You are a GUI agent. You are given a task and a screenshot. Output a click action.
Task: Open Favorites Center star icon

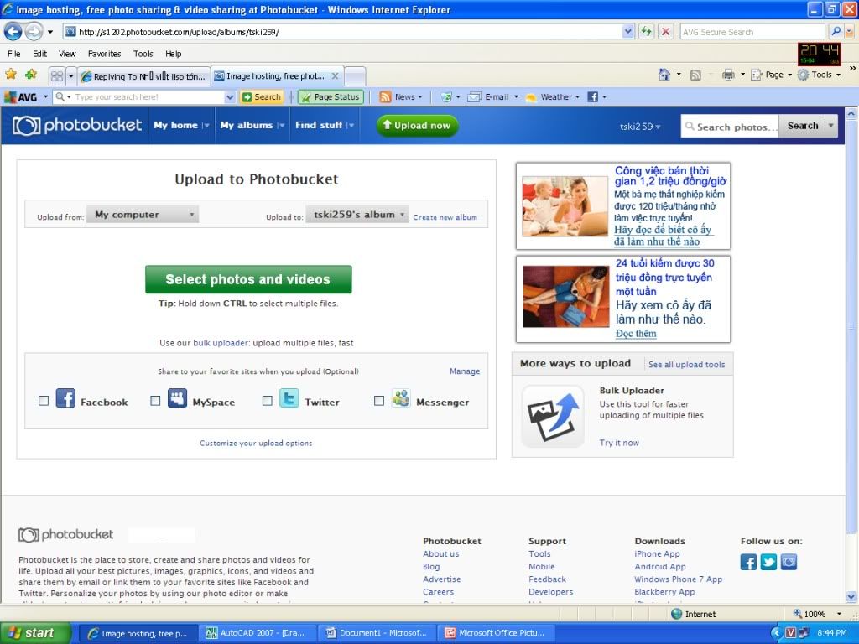[x=11, y=74]
